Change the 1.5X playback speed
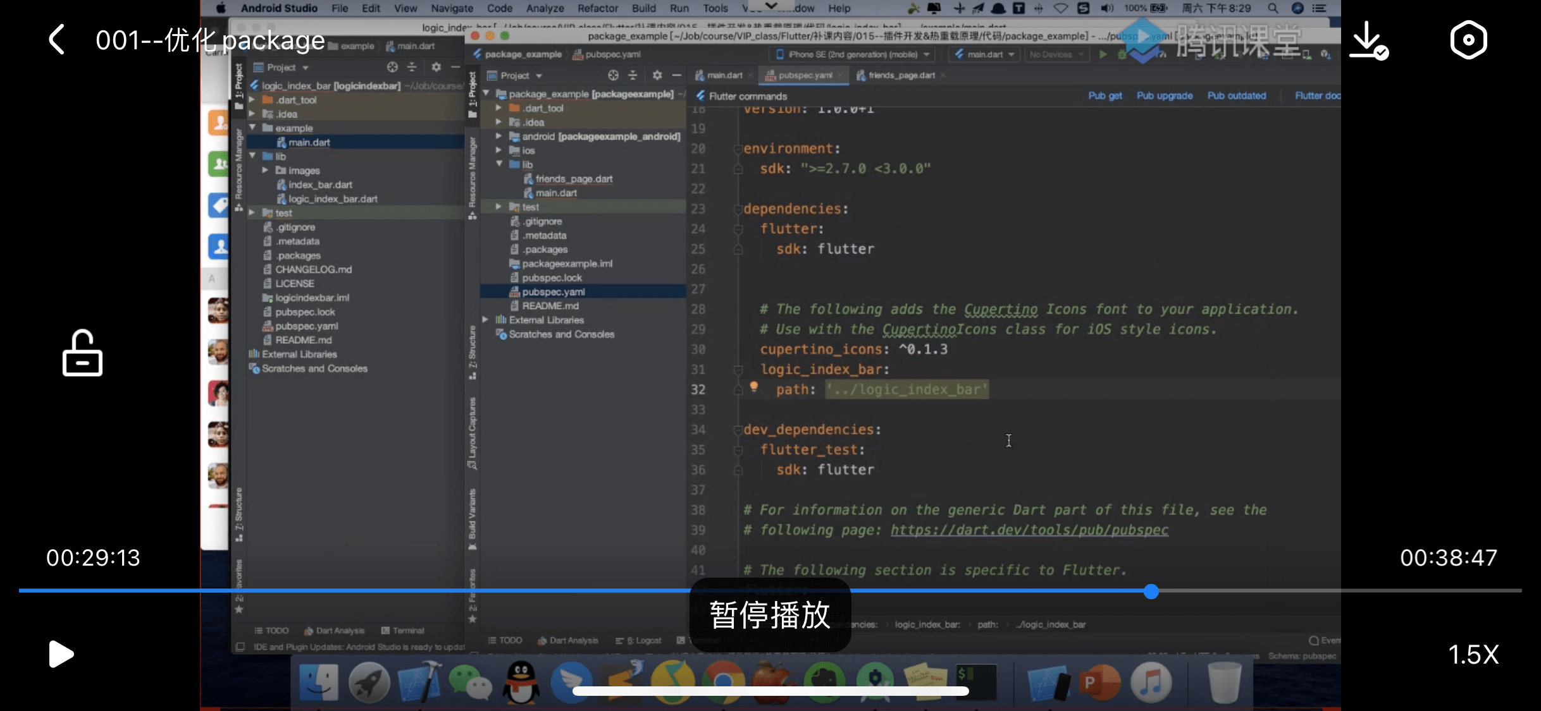The image size is (1541, 711). click(x=1473, y=655)
